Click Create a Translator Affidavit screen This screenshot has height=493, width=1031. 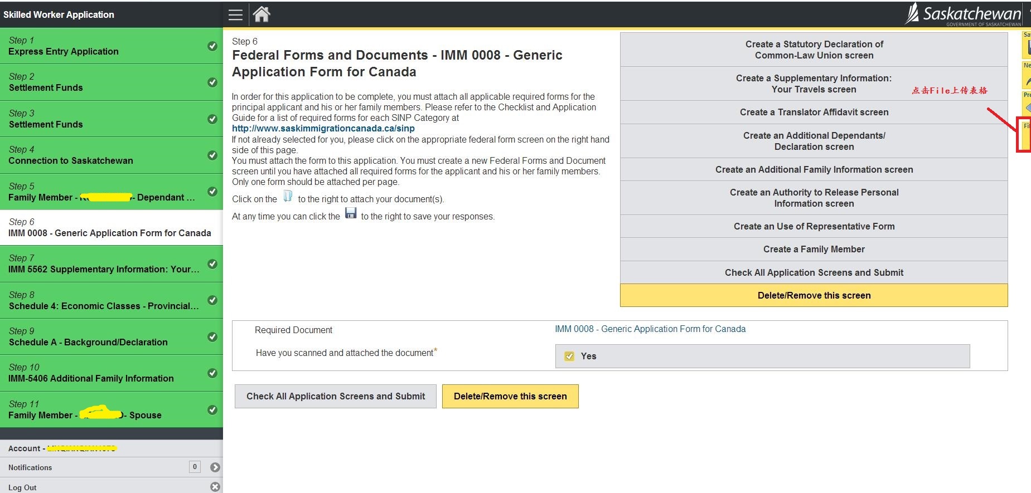[814, 113]
